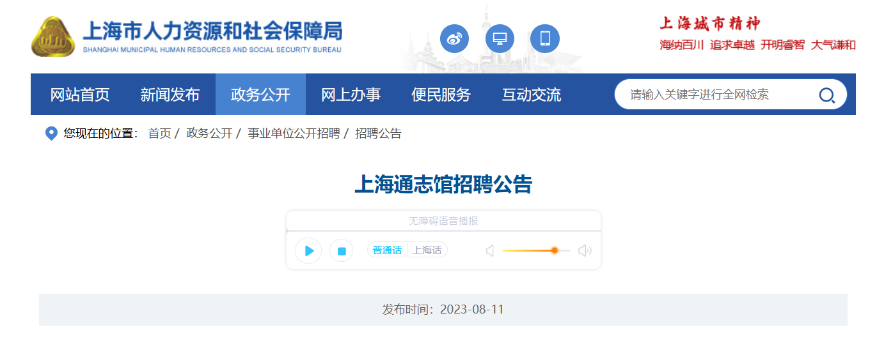Play the audio broadcast
Viewport: 893px width, 341px height.
[x=308, y=250]
